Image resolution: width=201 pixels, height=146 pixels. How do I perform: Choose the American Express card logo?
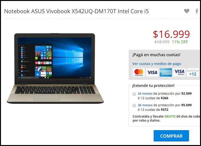[x=166, y=72]
